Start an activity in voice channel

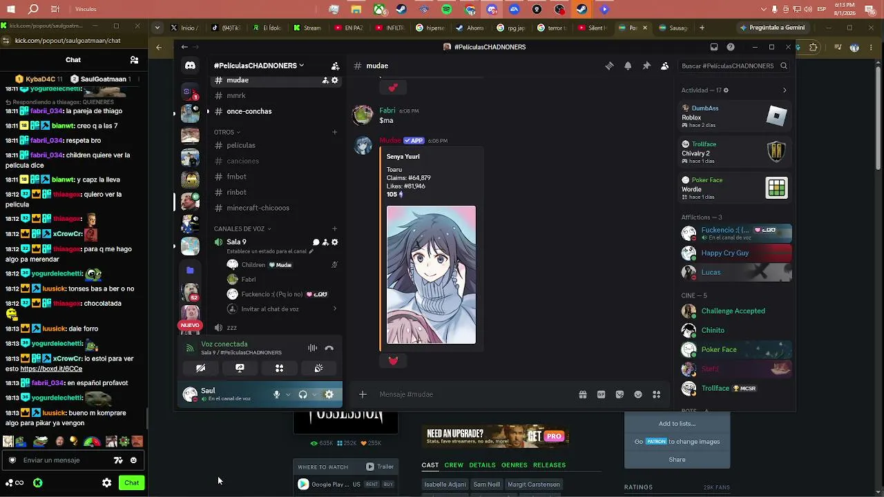tap(279, 368)
